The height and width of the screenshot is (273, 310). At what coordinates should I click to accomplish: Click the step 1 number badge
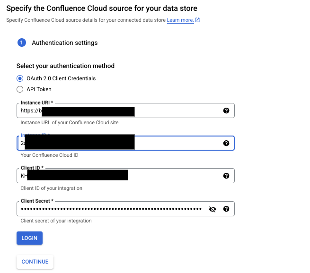tap(21, 43)
